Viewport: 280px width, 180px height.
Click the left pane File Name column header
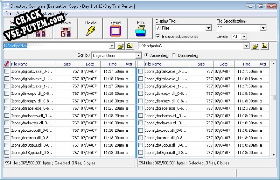pyautogui.click(x=33, y=64)
